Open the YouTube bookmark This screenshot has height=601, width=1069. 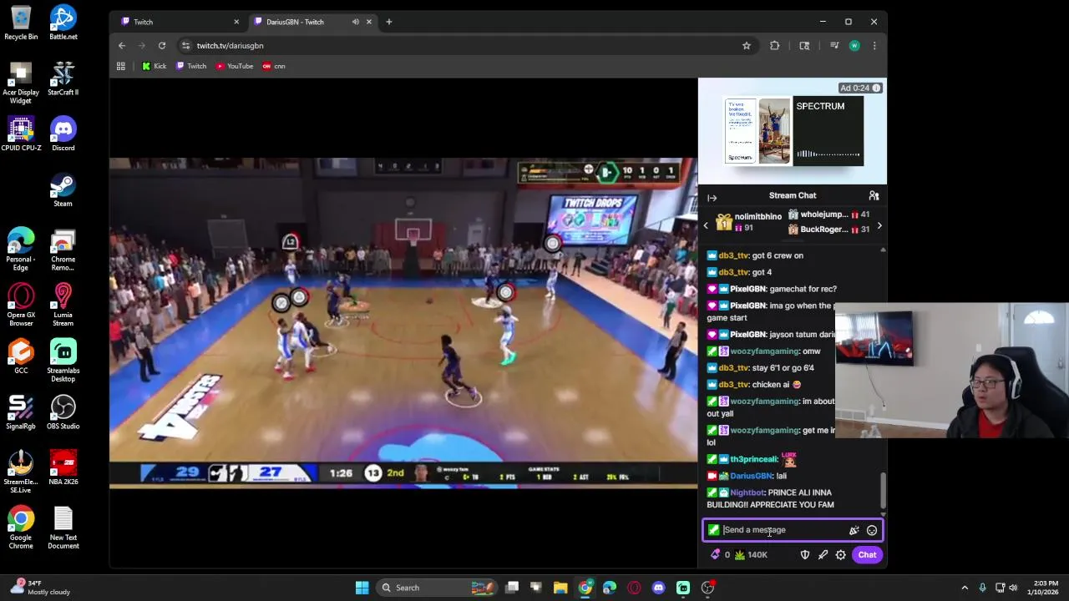click(235, 66)
